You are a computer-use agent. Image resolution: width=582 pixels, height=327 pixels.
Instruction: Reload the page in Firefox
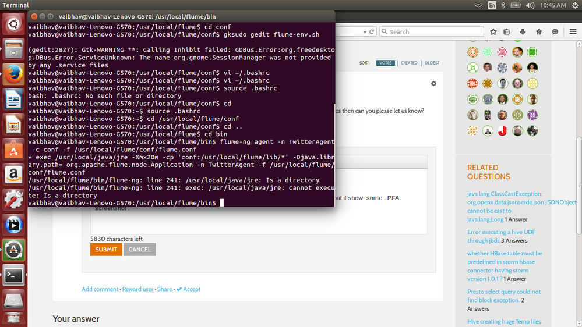[x=372, y=32]
